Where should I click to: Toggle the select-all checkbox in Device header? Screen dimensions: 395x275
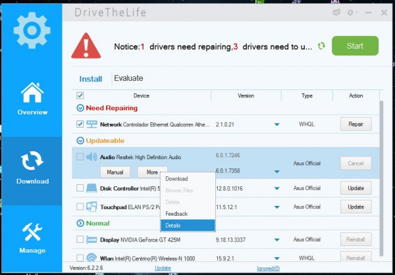[80, 95]
